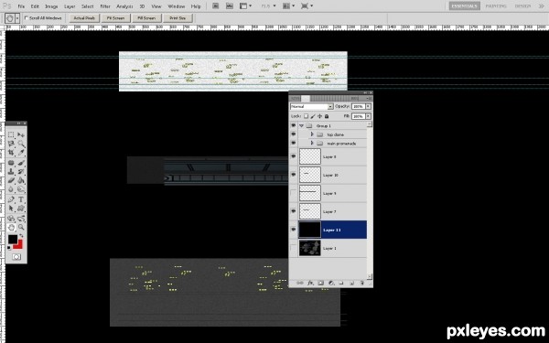The height and width of the screenshot is (343, 549).
Task: Hide the top dome group
Action: [294, 134]
